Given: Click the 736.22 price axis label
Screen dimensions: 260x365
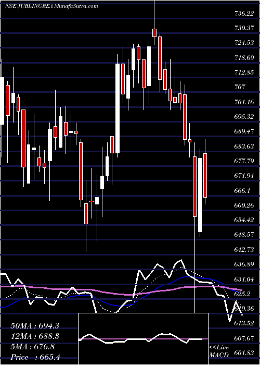Looking at the screenshot, I should (244, 14).
